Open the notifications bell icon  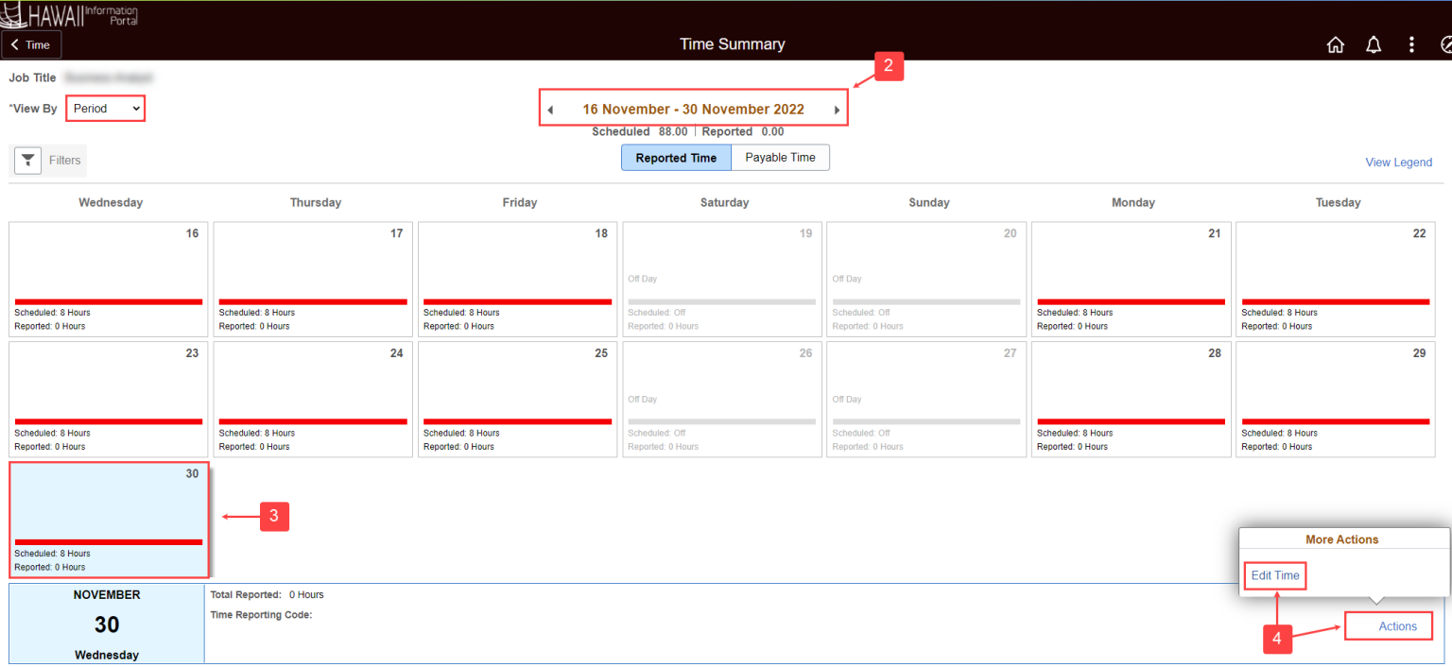(1374, 43)
